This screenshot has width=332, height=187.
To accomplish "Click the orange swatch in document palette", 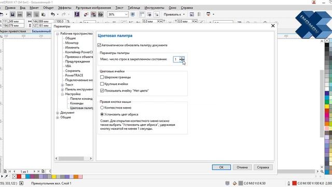I will (x=76, y=177).
